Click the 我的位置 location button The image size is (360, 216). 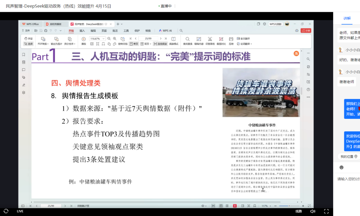pos(349,157)
